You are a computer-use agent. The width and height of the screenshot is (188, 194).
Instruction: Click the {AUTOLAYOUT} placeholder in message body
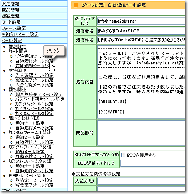(x=112, y=101)
